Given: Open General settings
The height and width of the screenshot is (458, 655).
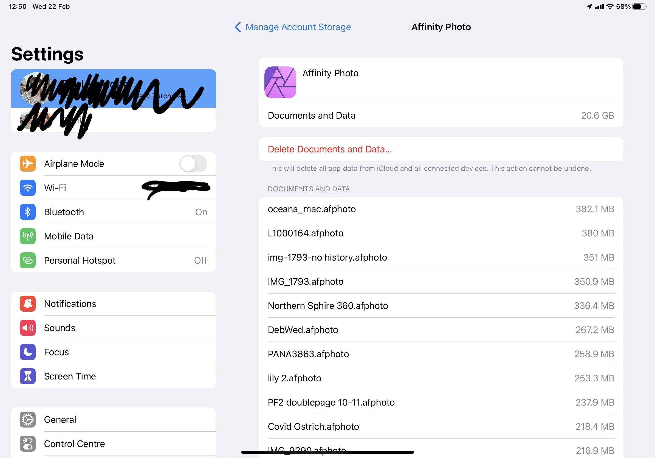Looking at the screenshot, I should click(114, 420).
